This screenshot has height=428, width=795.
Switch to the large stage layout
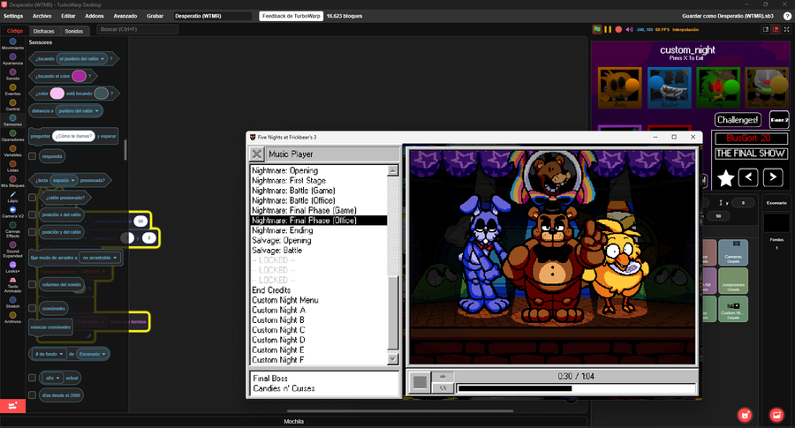coord(776,29)
